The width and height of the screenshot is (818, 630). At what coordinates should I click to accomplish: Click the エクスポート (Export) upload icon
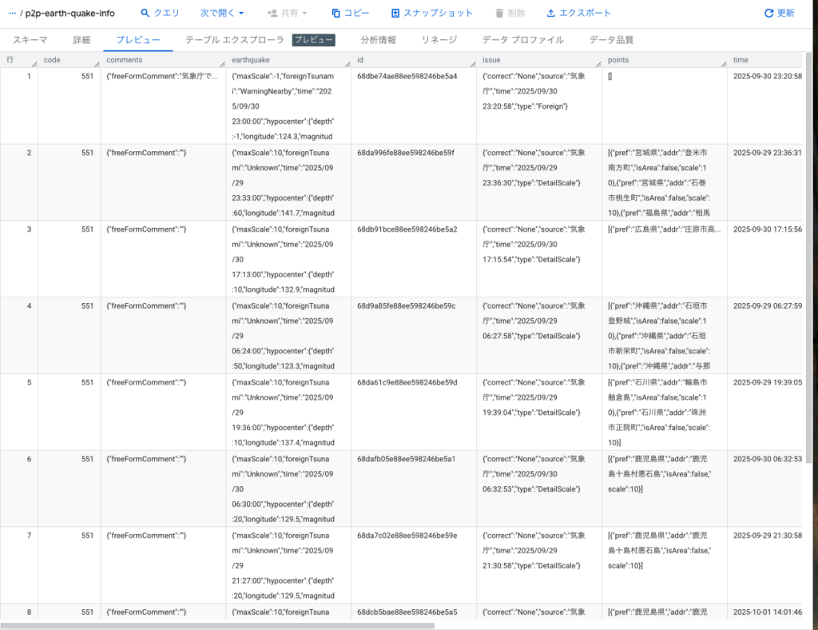pos(551,14)
